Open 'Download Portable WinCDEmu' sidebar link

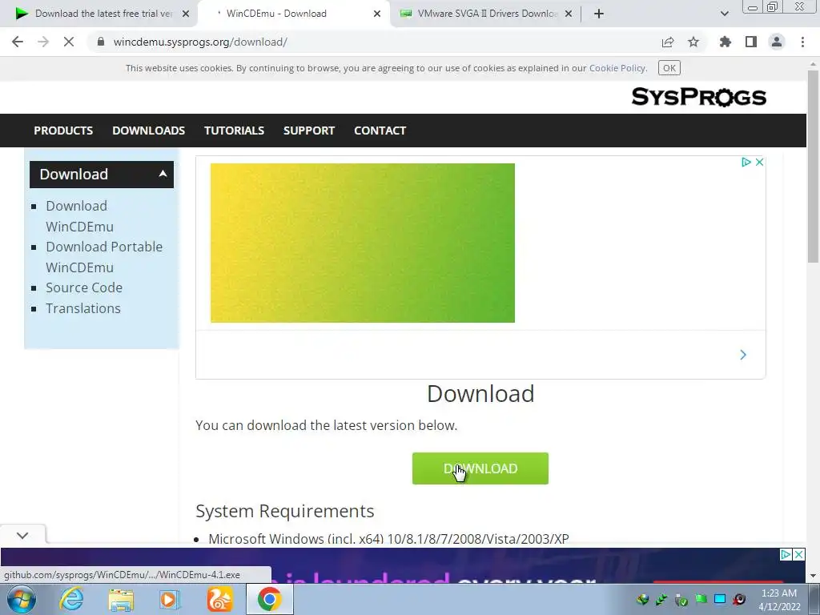click(104, 257)
